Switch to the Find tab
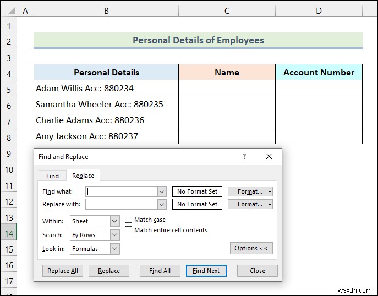The width and height of the screenshot is (378, 296). click(52, 176)
